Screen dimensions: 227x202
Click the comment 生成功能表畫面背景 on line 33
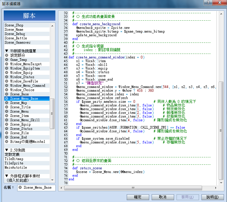[98, 17]
